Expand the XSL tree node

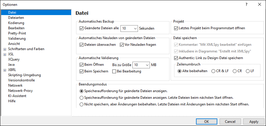(5, 54)
